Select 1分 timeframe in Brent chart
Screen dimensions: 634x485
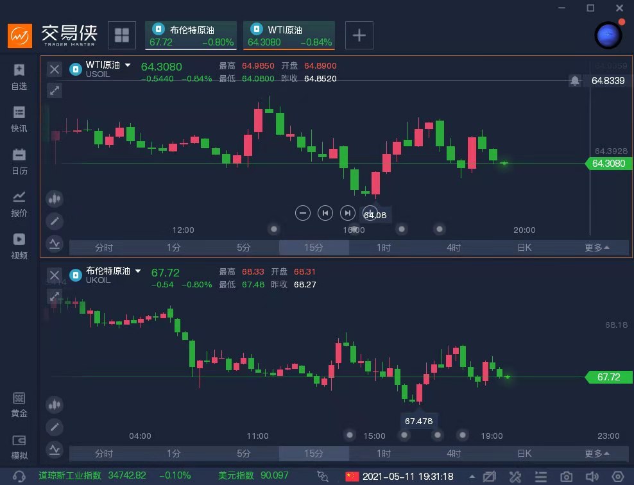click(174, 454)
